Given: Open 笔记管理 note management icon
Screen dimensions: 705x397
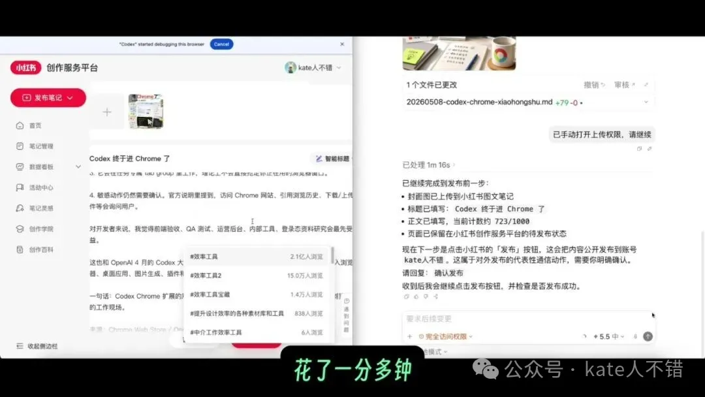Looking at the screenshot, I should point(20,146).
